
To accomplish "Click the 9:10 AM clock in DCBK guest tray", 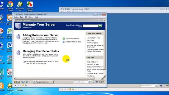I will click(101, 82).
